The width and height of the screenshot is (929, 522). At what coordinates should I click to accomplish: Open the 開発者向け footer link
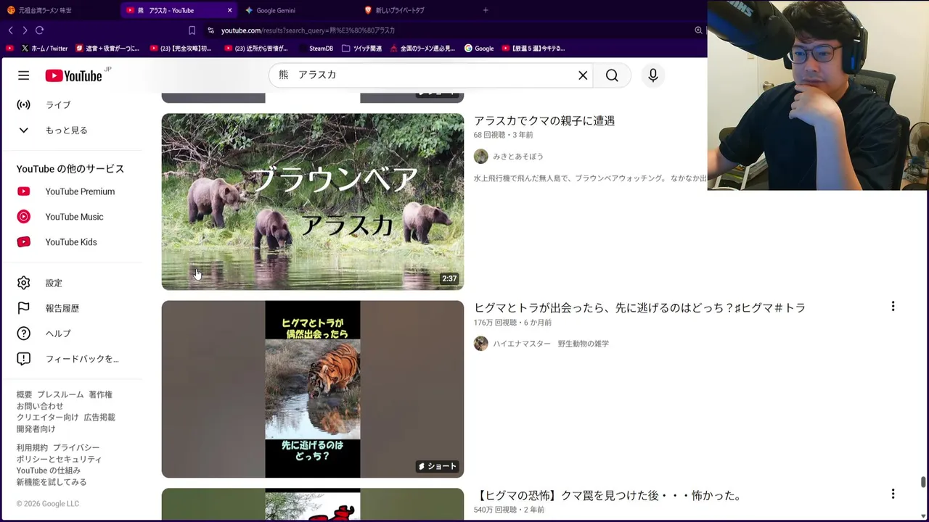[x=36, y=429]
